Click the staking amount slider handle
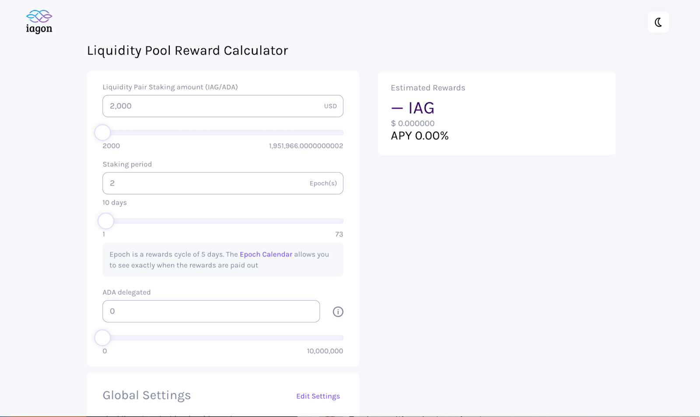700x417 pixels. [x=102, y=133]
